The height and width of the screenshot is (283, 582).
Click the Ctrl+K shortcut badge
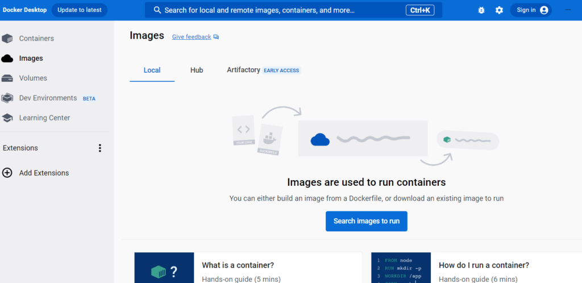coord(420,10)
